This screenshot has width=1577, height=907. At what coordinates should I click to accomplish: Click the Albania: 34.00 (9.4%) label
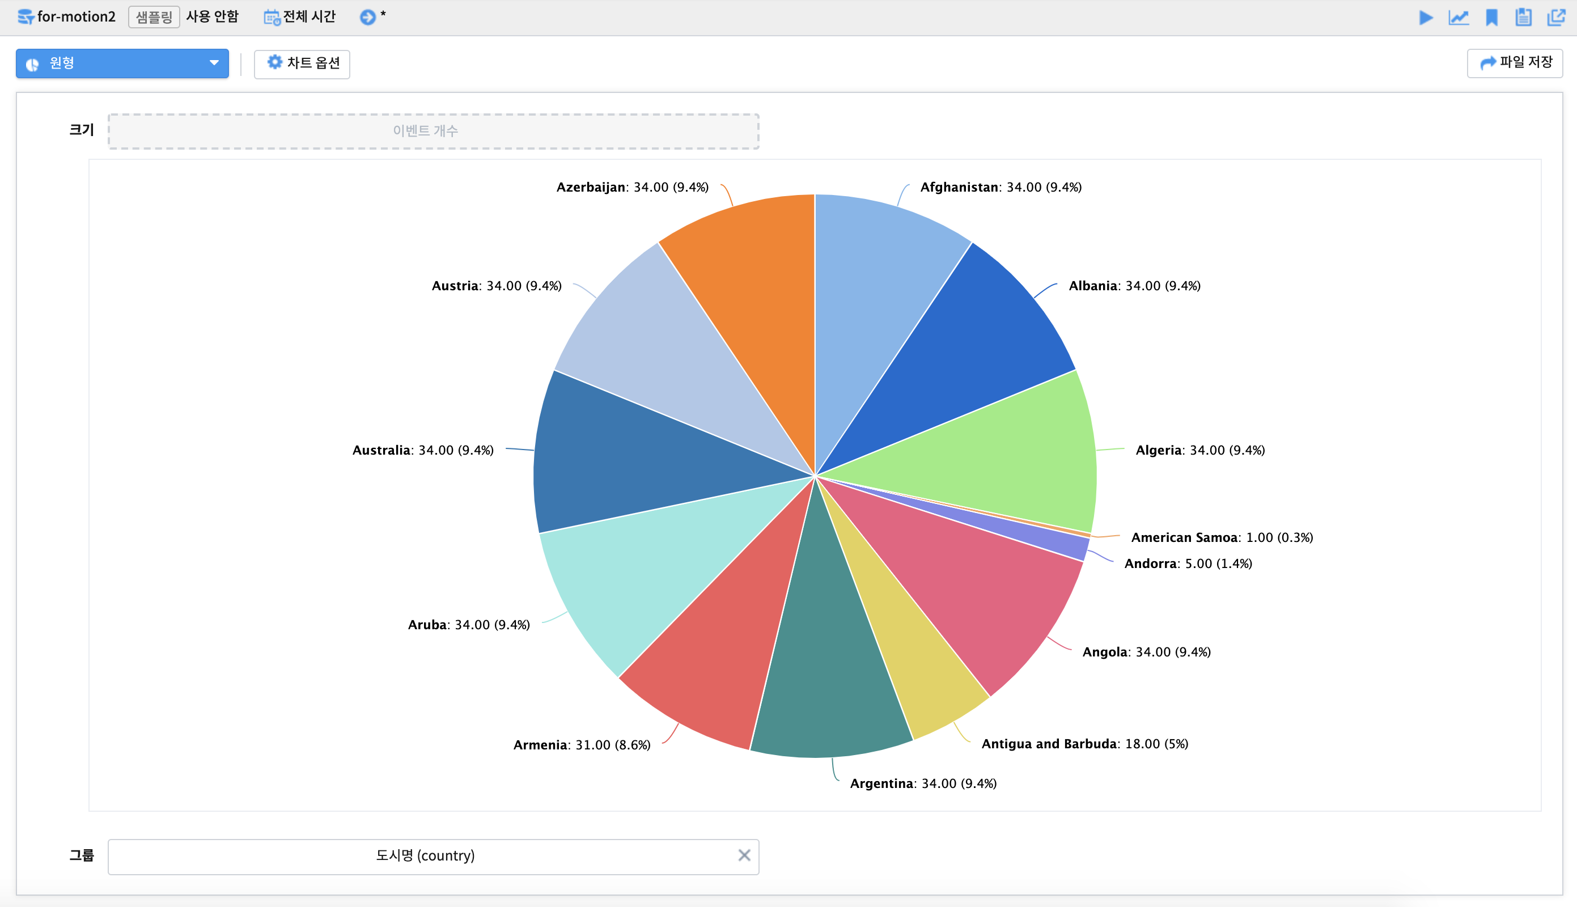(x=1134, y=286)
